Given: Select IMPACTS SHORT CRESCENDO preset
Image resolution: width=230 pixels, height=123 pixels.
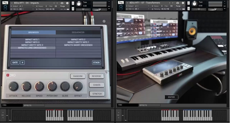Looking at the screenshot, I should [78, 45].
